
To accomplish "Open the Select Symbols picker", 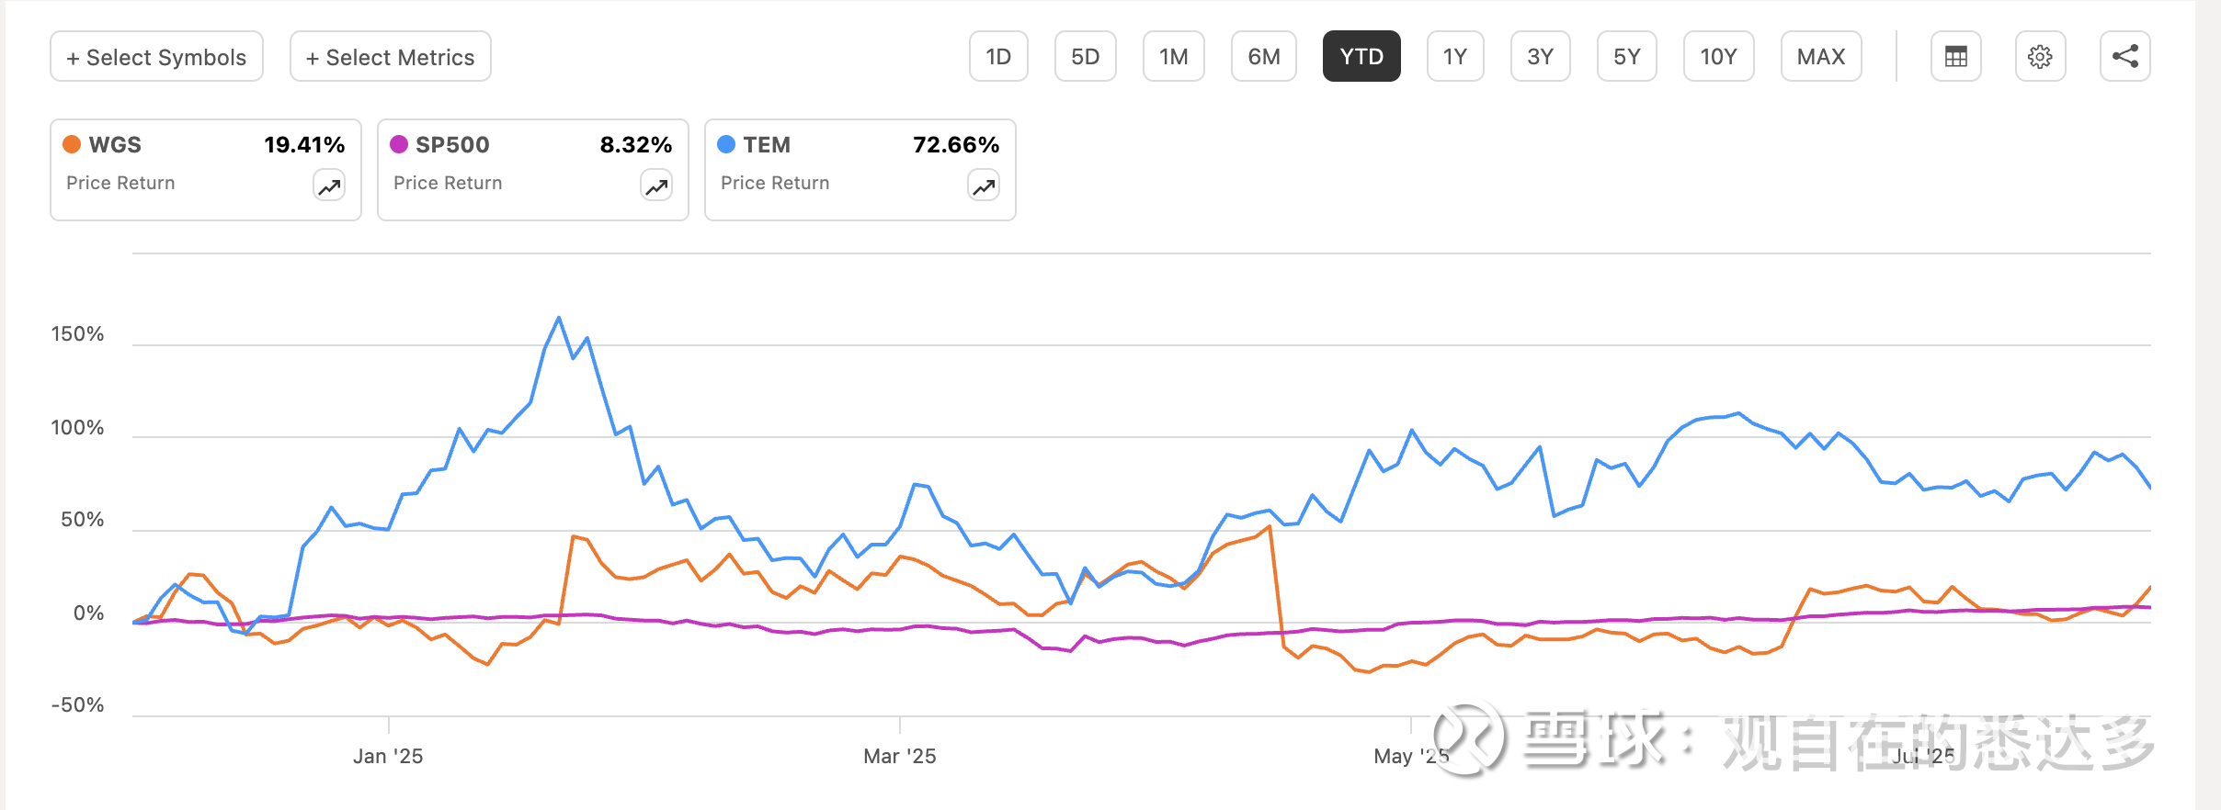I will point(156,57).
